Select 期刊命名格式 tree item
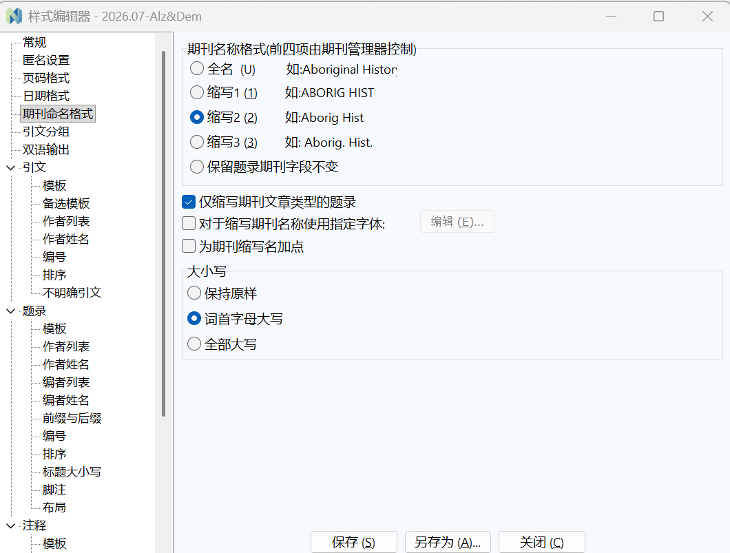This screenshot has width=730, height=553. coord(58,114)
